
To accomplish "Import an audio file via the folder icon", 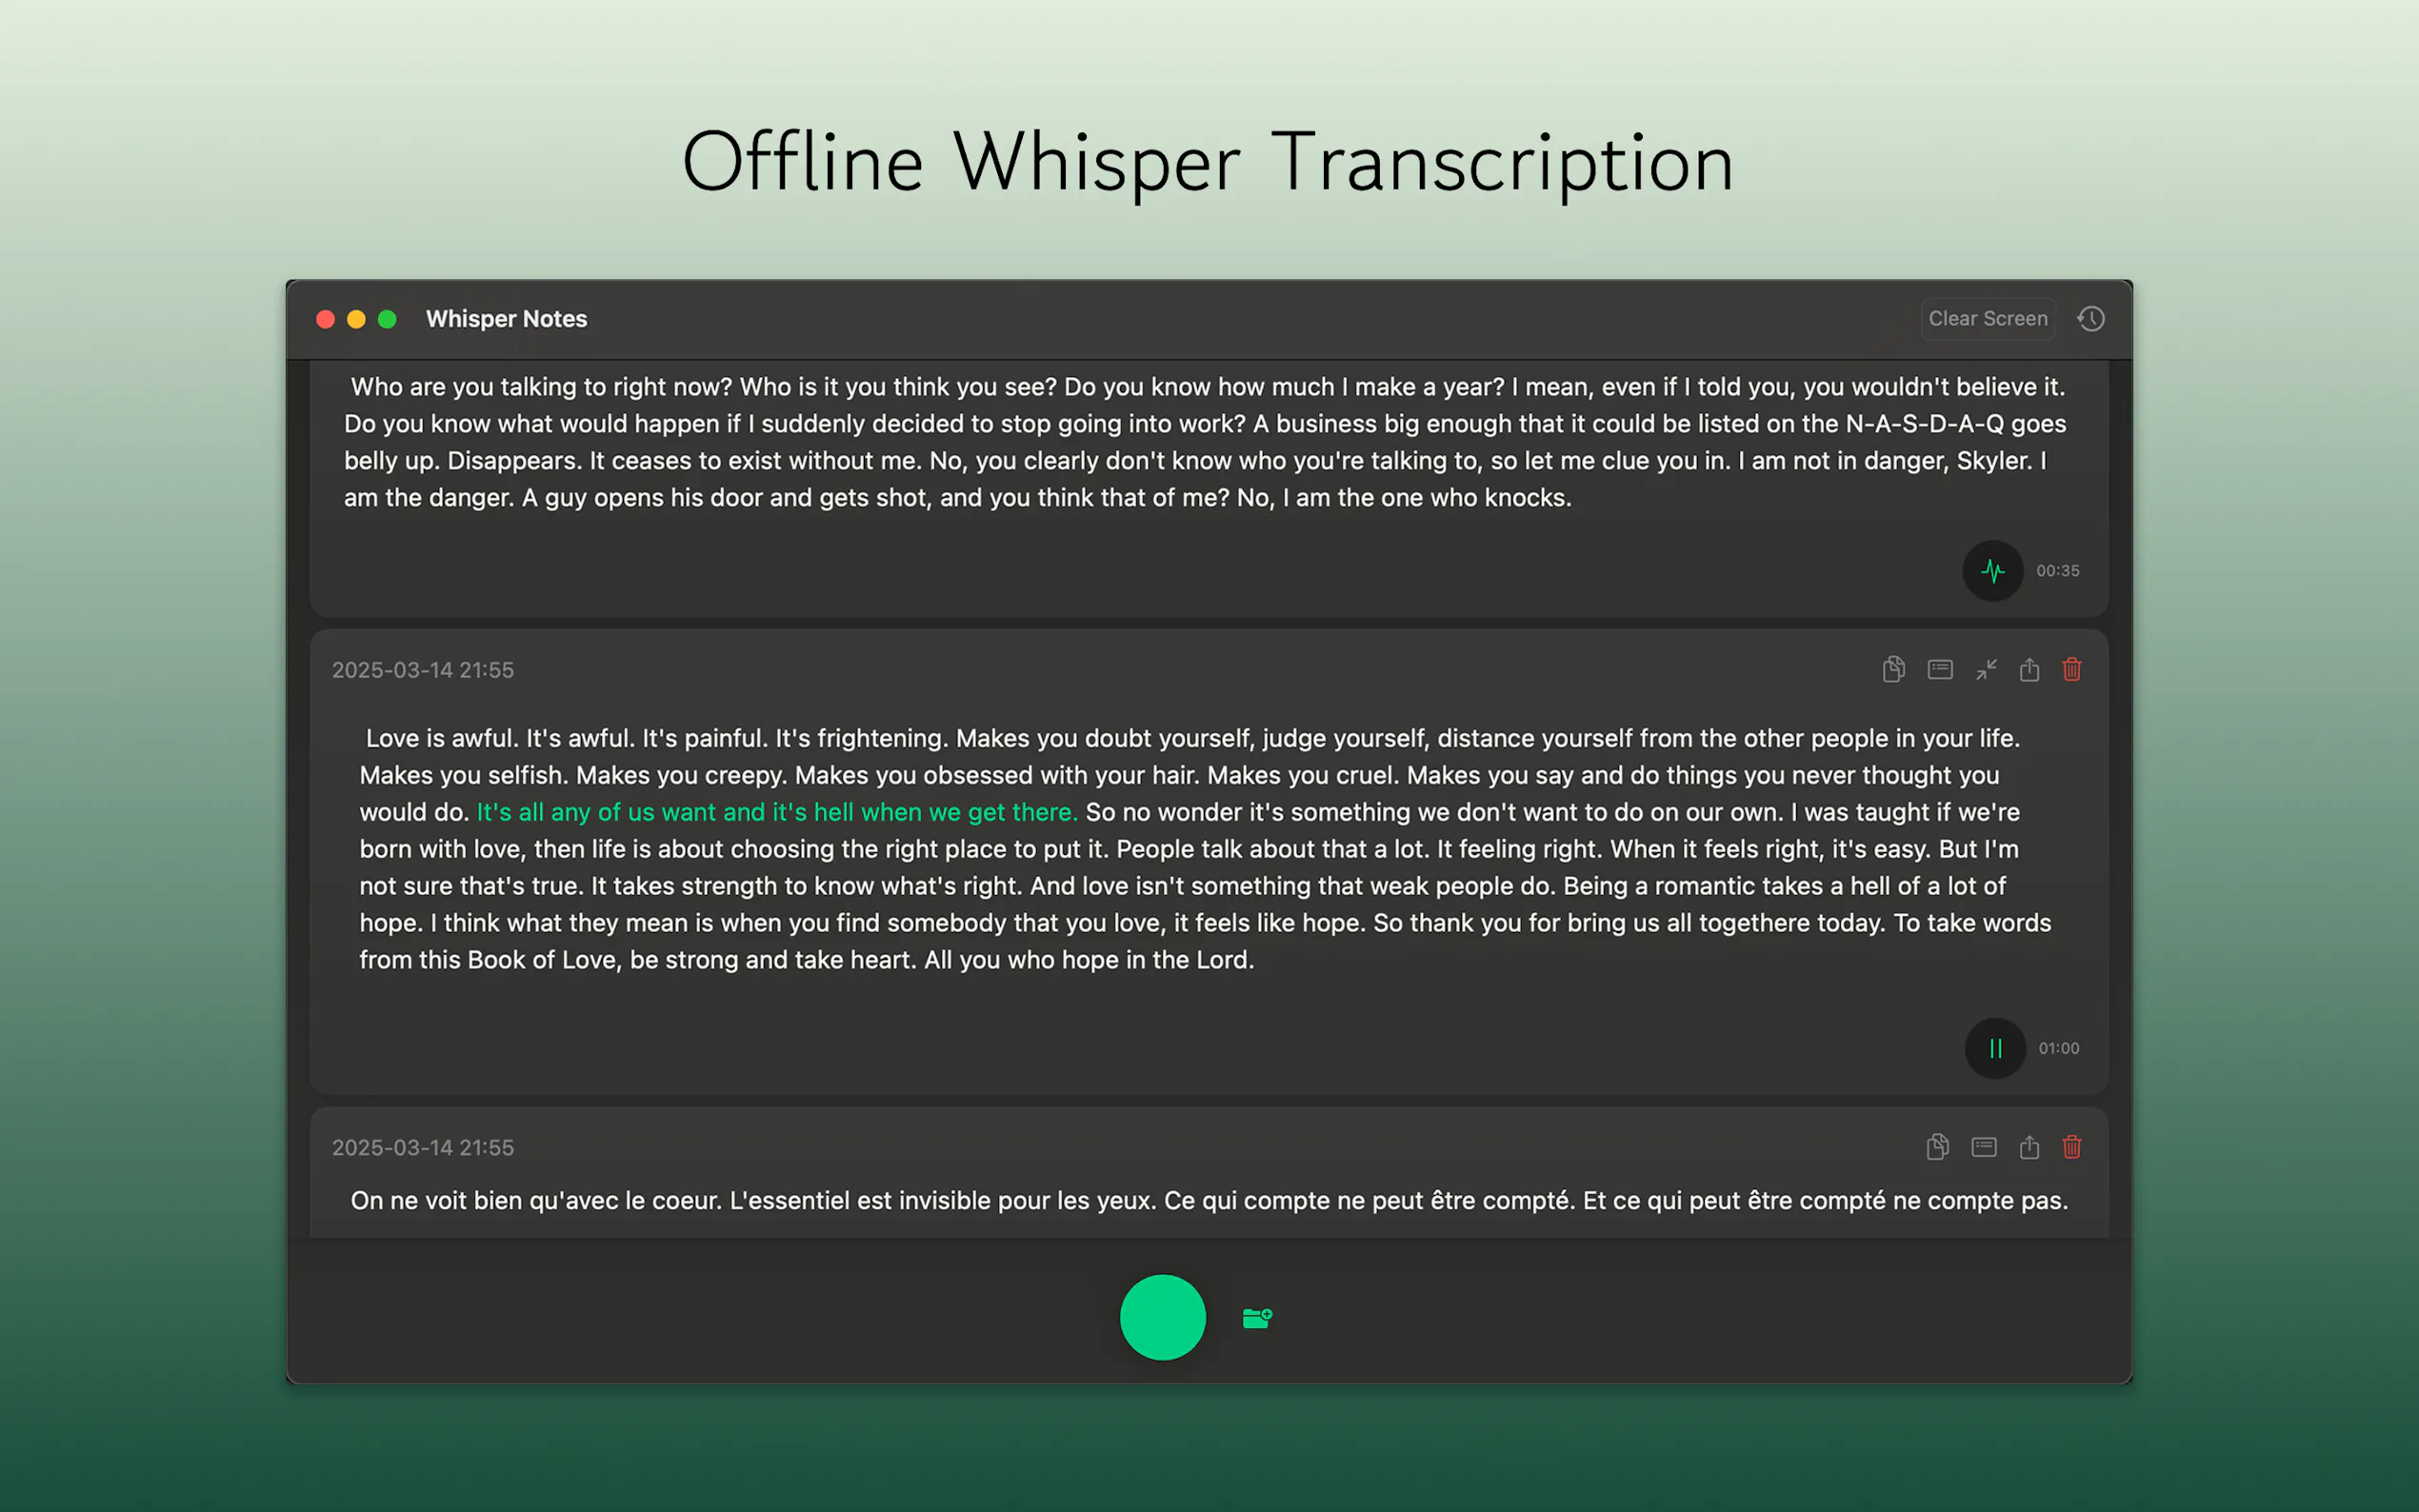I will point(1257,1318).
